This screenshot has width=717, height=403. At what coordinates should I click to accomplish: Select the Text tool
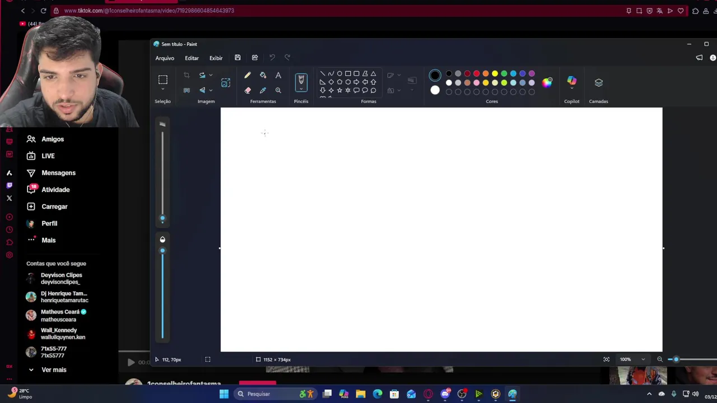pyautogui.click(x=278, y=76)
